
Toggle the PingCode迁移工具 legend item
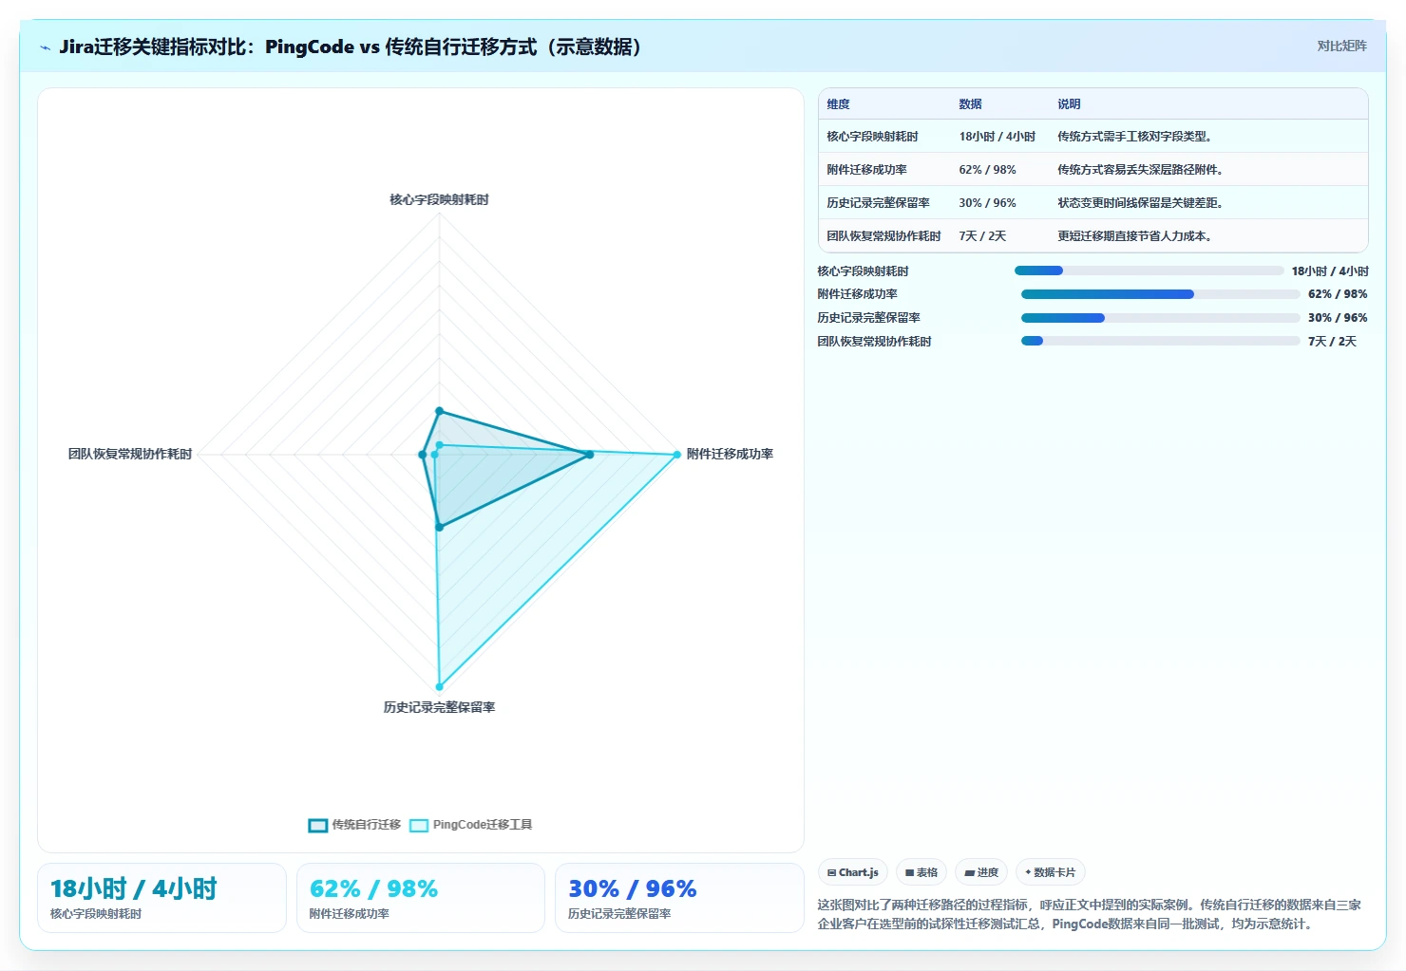tap(471, 825)
